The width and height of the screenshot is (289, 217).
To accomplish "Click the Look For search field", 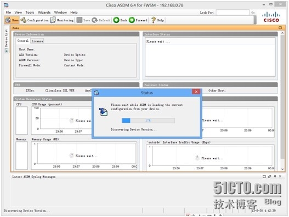I will tap(233, 13).
